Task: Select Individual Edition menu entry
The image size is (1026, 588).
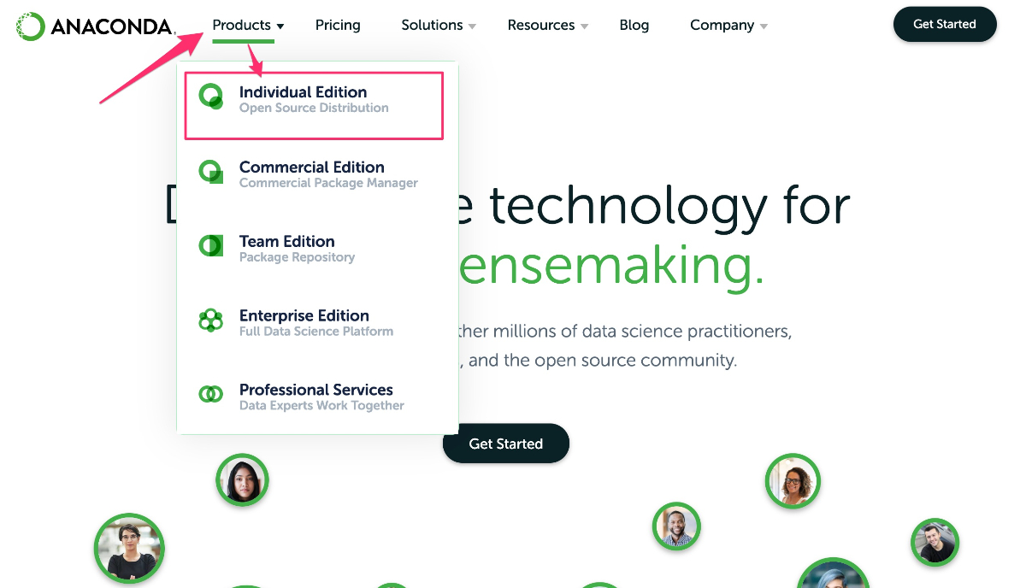Action: [314, 105]
